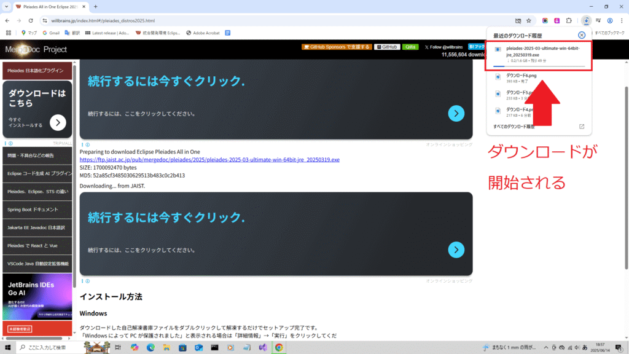629x354 pixels.
Task: Open Task View on the taskbar
Action: point(117,348)
